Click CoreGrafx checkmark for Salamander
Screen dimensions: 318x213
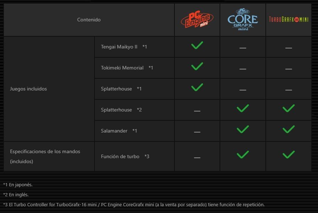243,130
